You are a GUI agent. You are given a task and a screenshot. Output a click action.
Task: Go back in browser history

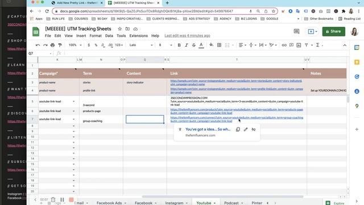[32, 11]
